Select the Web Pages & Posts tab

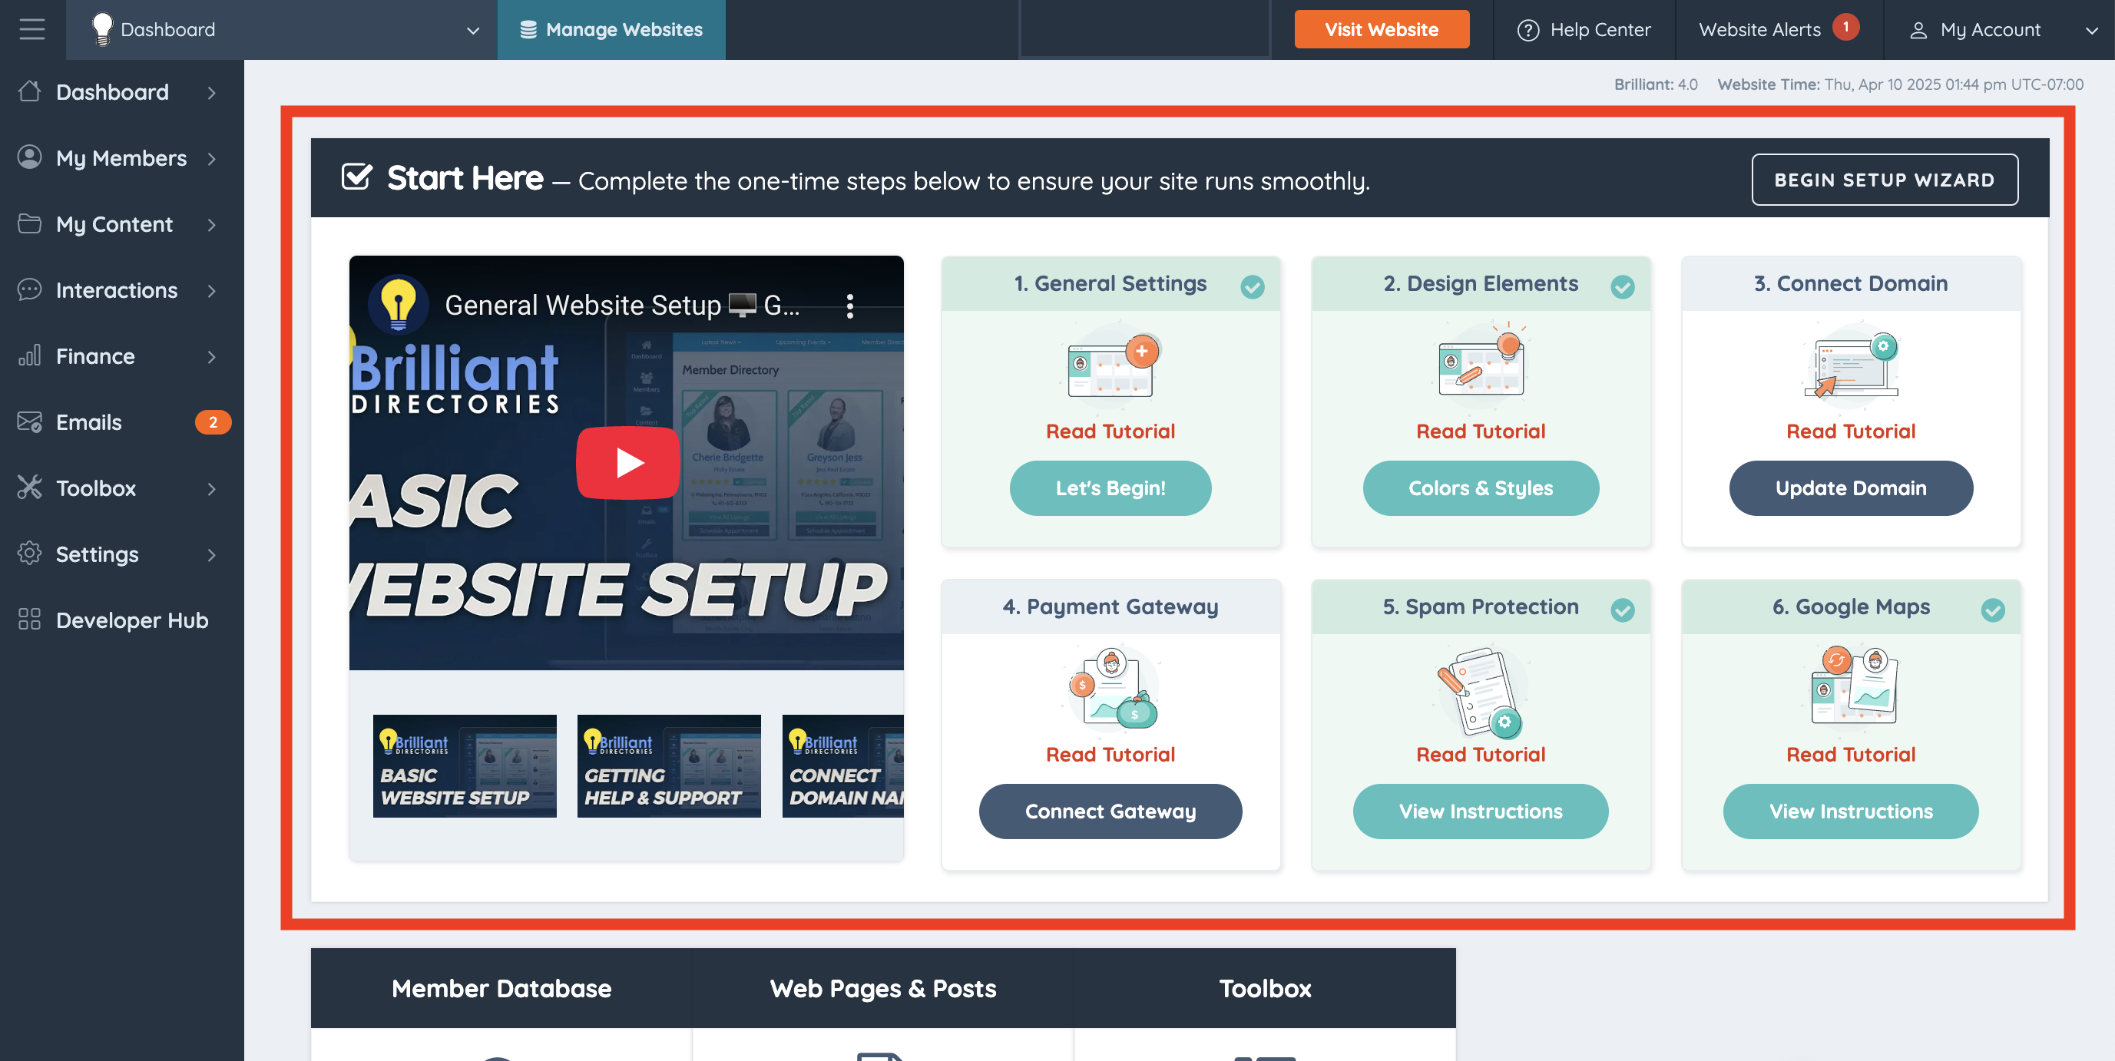882,988
